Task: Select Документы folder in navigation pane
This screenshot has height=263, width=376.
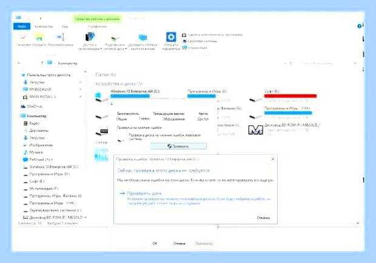Action: click(36, 131)
